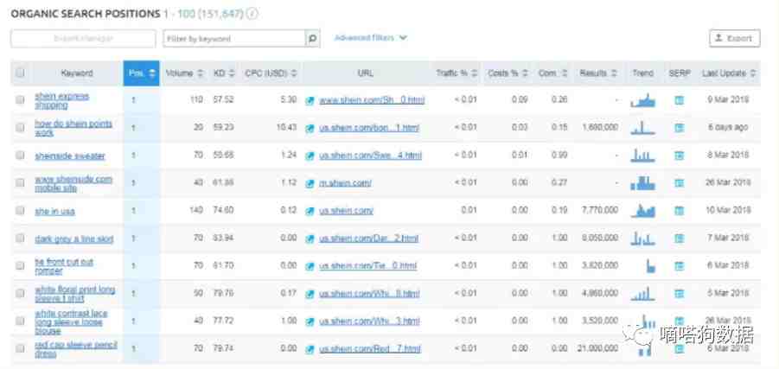
Task: Open trend chart for shein express shipping
Action: point(643,100)
